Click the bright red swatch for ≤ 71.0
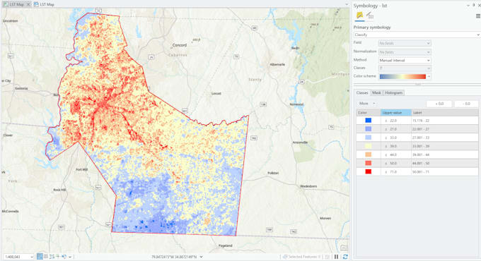The width and height of the screenshot is (481, 261). click(x=368, y=171)
